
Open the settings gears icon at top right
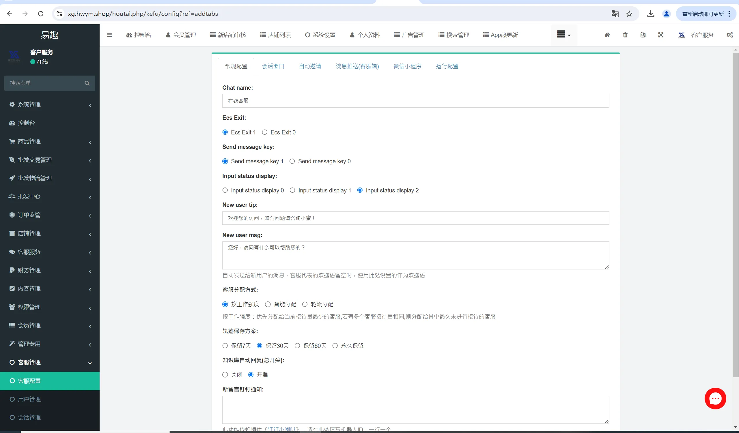(729, 35)
